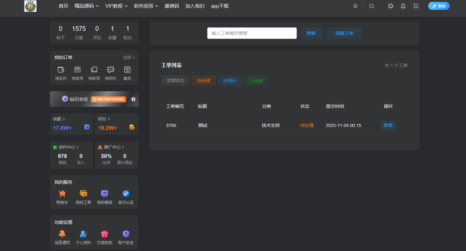Open the app下载 menu item
This screenshot has height=251, width=466.
point(220,6)
